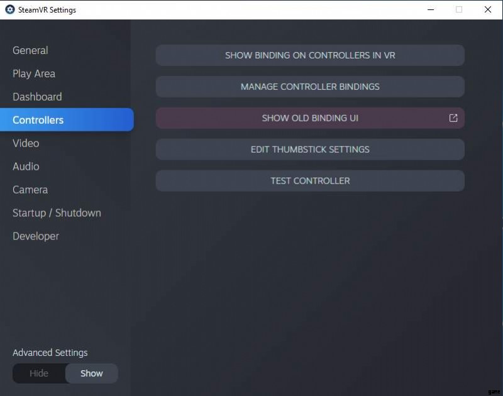Go to Play Area settings
Viewport: 503px width, 396px height.
(34, 74)
